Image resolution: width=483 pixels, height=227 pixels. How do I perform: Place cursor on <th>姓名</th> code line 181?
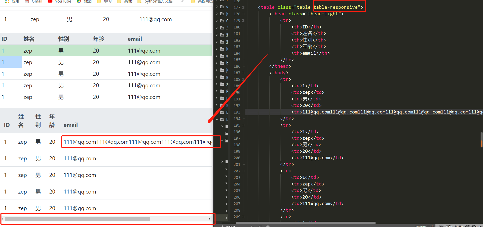tap(309, 33)
